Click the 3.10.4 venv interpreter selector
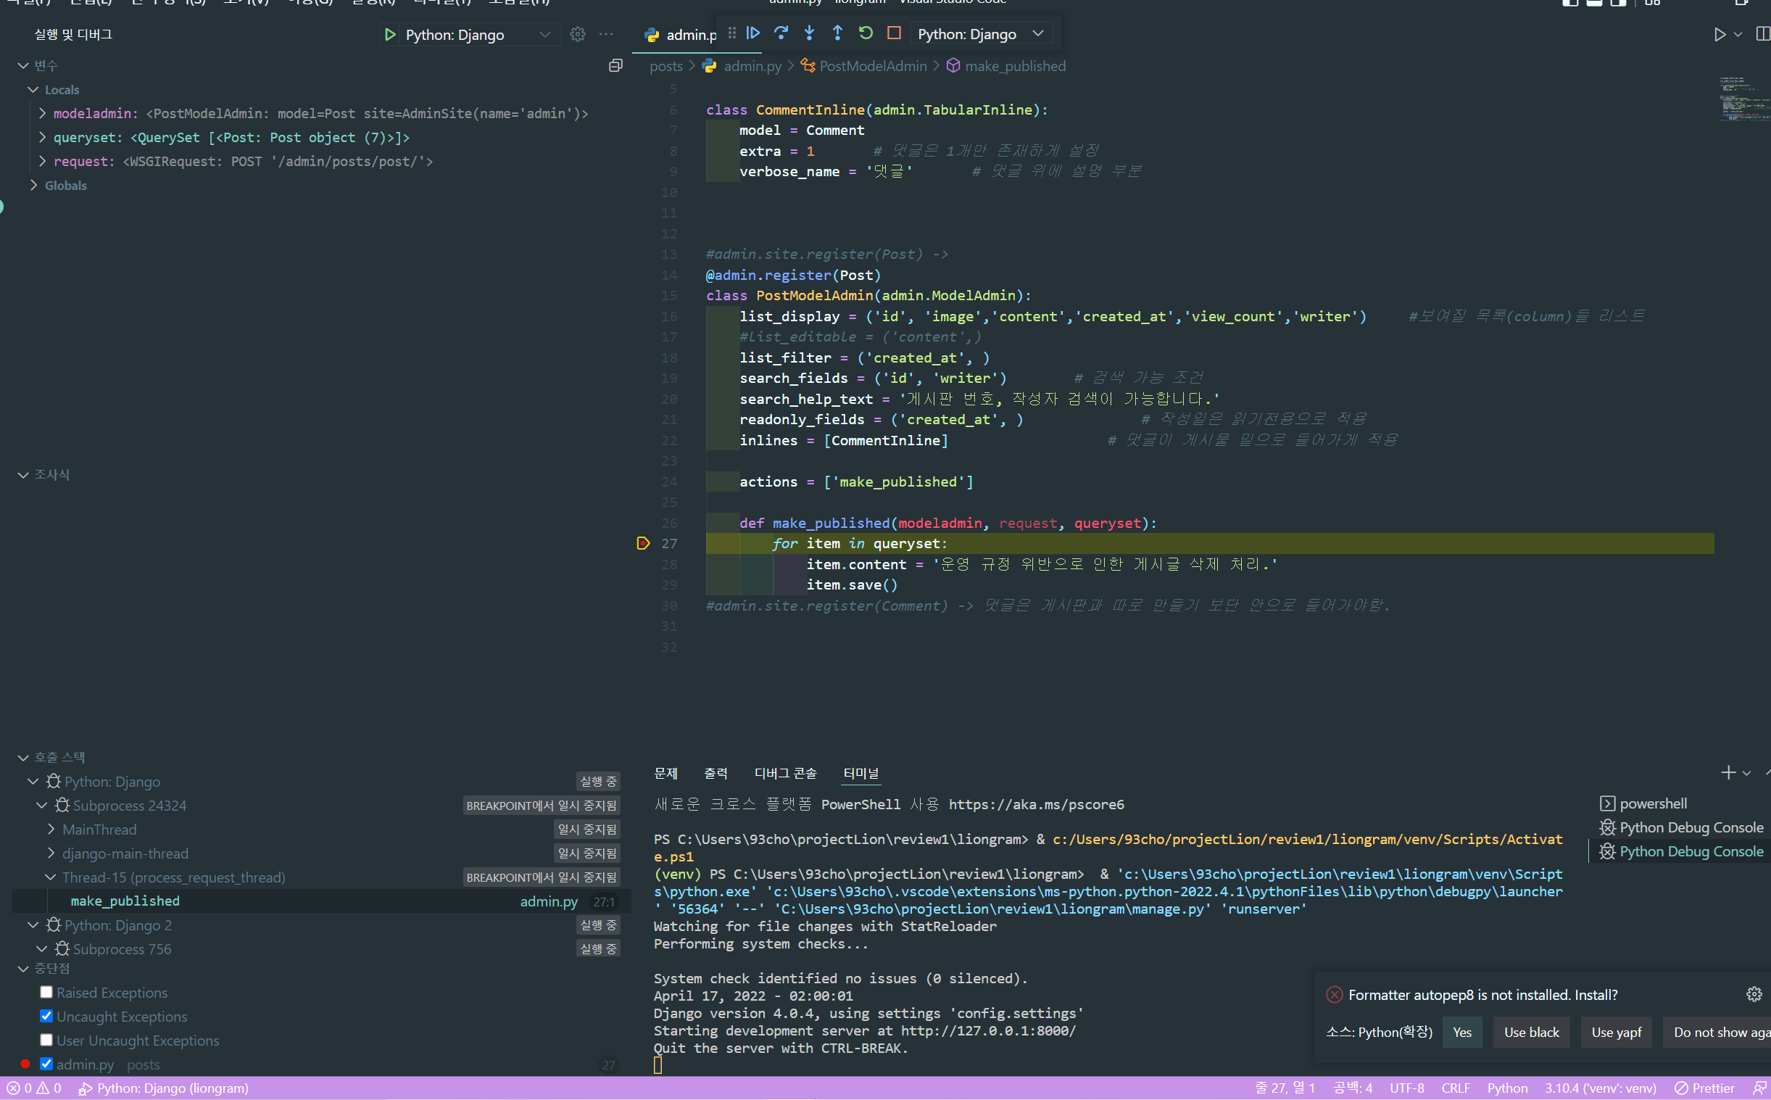Image resolution: width=1771 pixels, height=1100 pixels. pos(1600,1088)
